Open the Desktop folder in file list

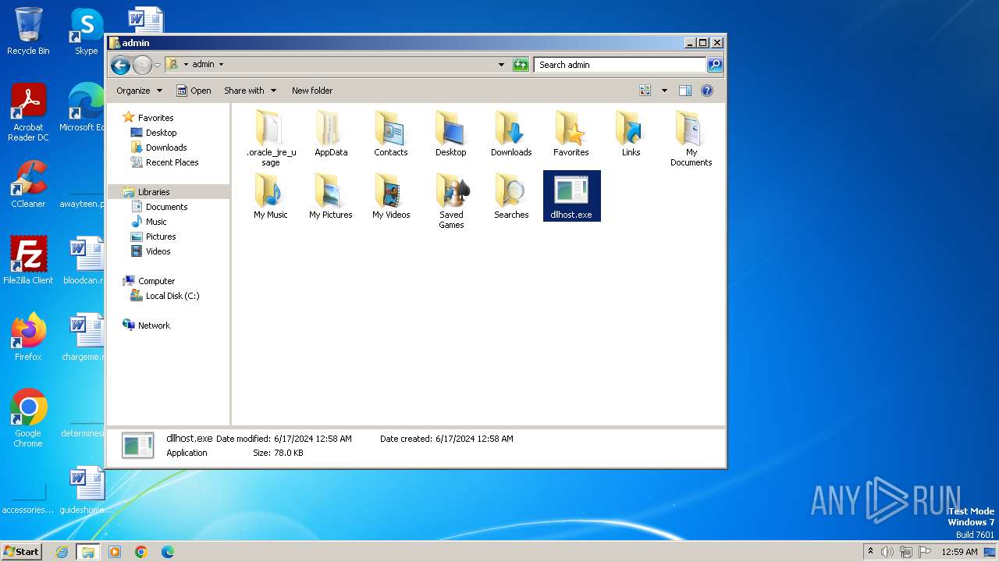tap(451, 134)
